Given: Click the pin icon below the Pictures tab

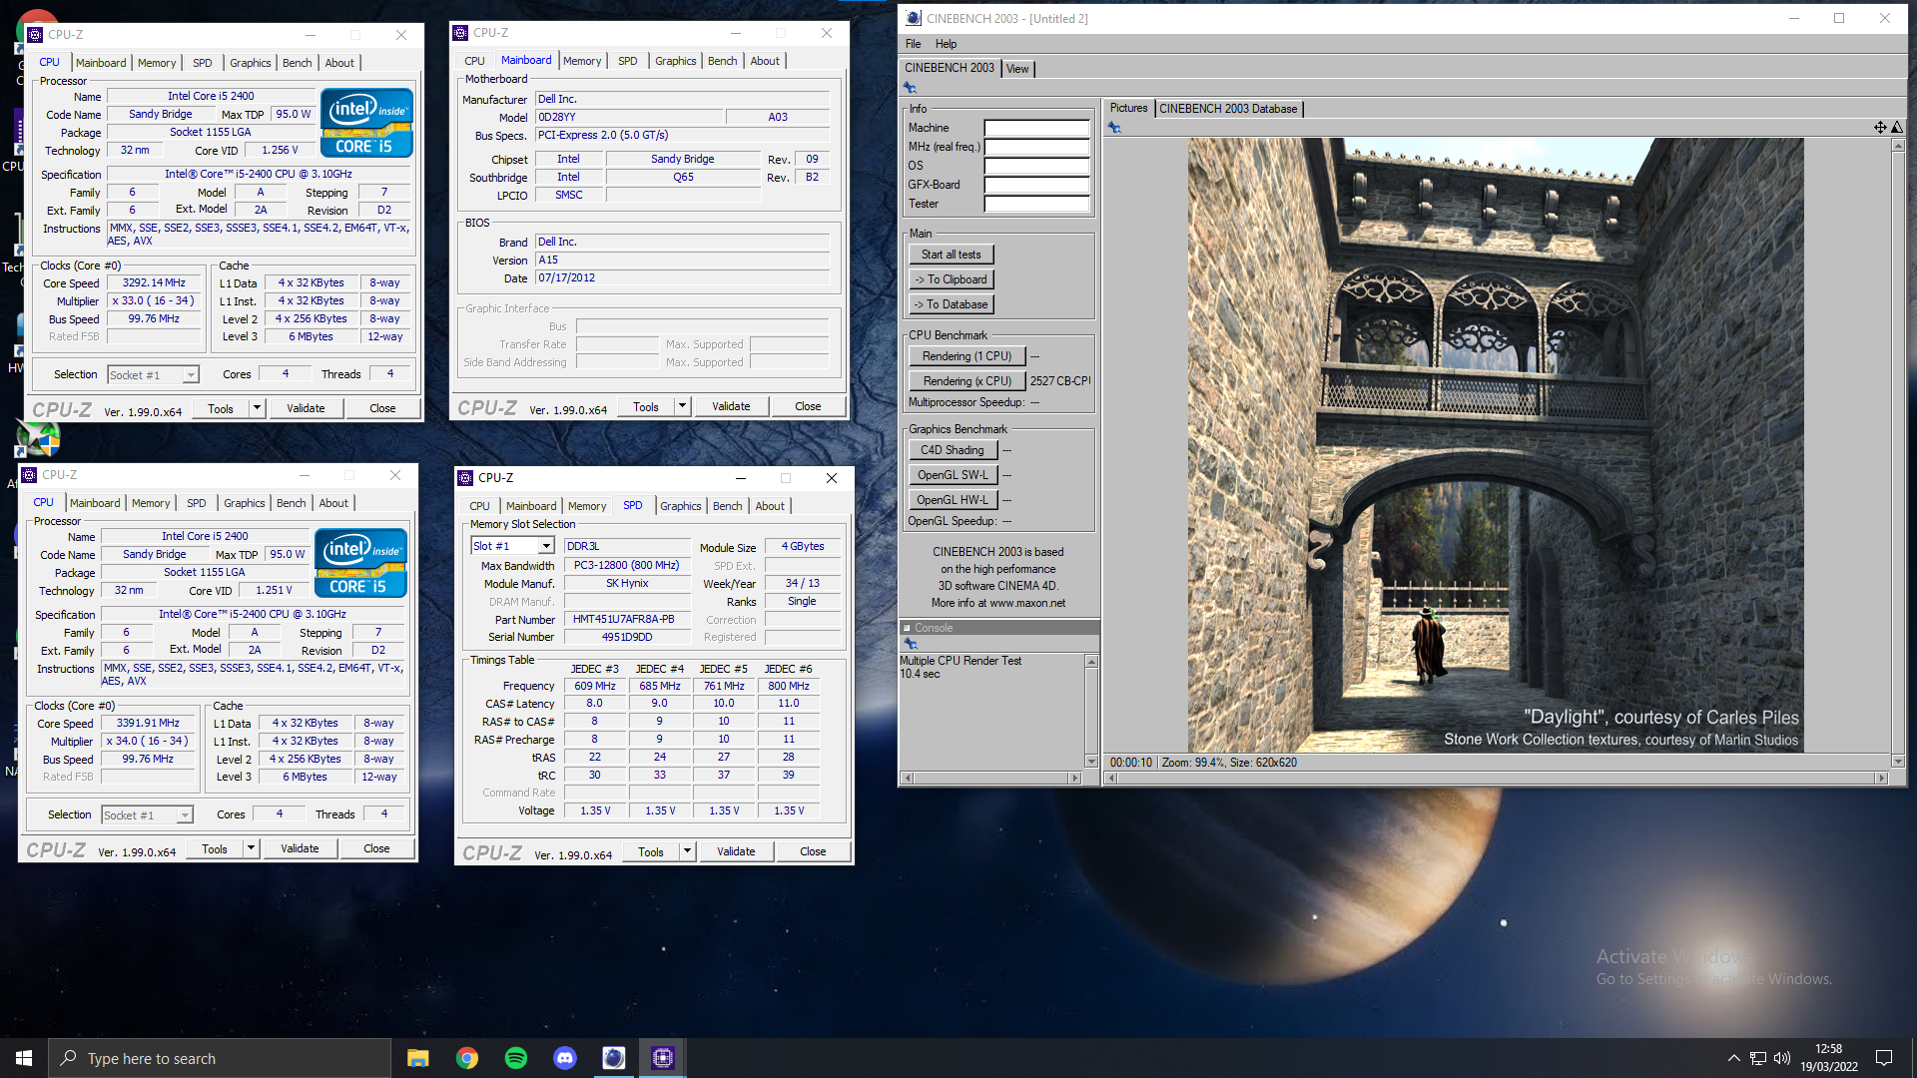Looking at the screenshot, I should 1114,128.
